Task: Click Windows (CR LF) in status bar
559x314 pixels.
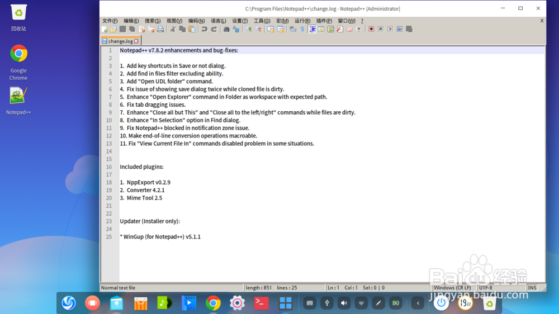Action: (452, 288)
